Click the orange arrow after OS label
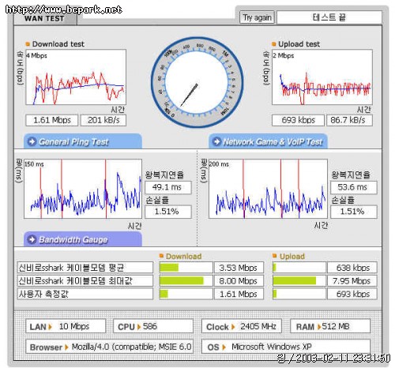Viewport: 395px width, 368px height. coord(224,347)
